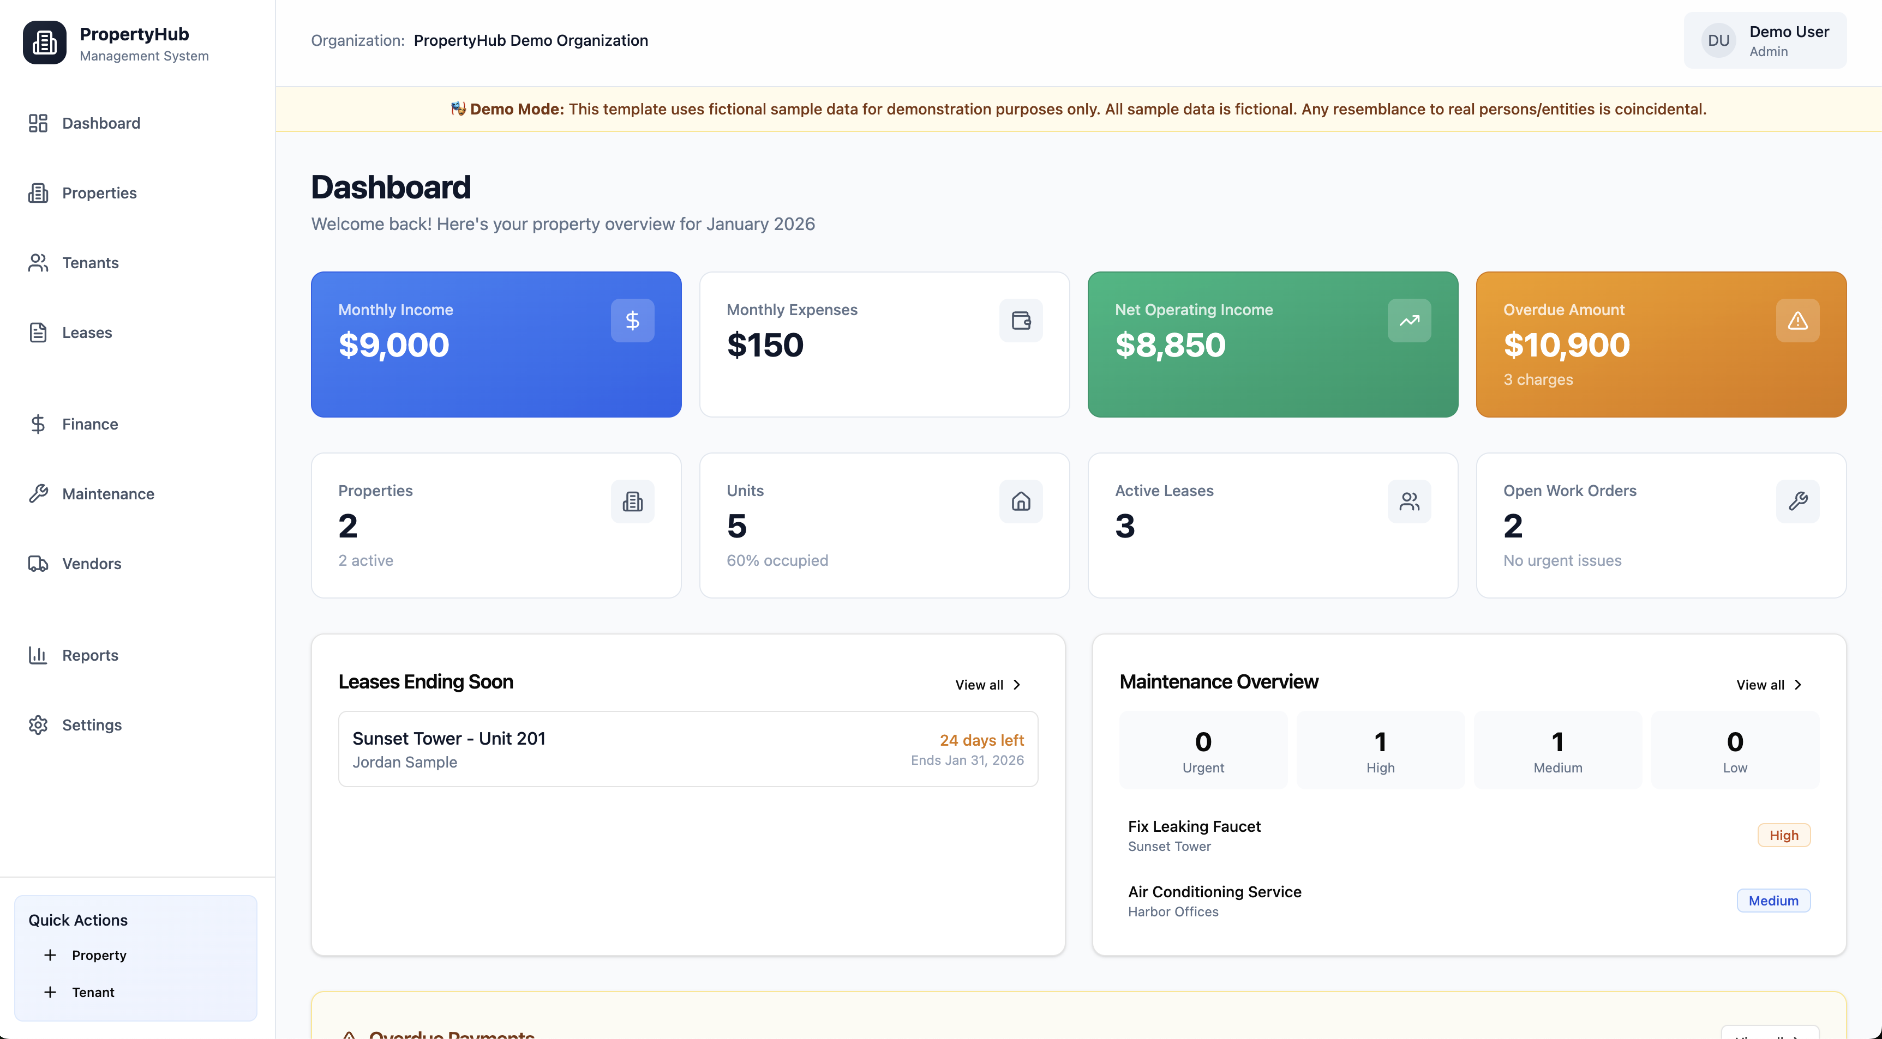Click the Medium priority badge
This screenshot has width=1882, height=1039.
[1773, 901]
